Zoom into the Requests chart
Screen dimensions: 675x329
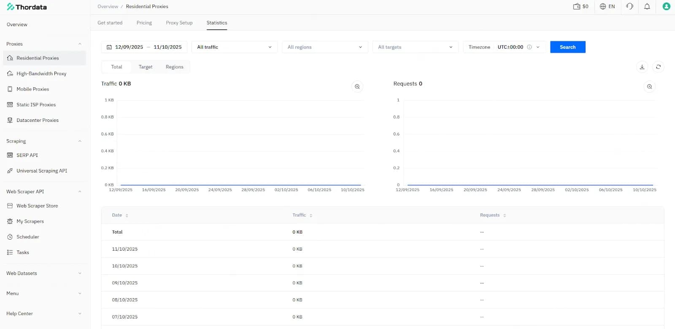tap(649, 86)
